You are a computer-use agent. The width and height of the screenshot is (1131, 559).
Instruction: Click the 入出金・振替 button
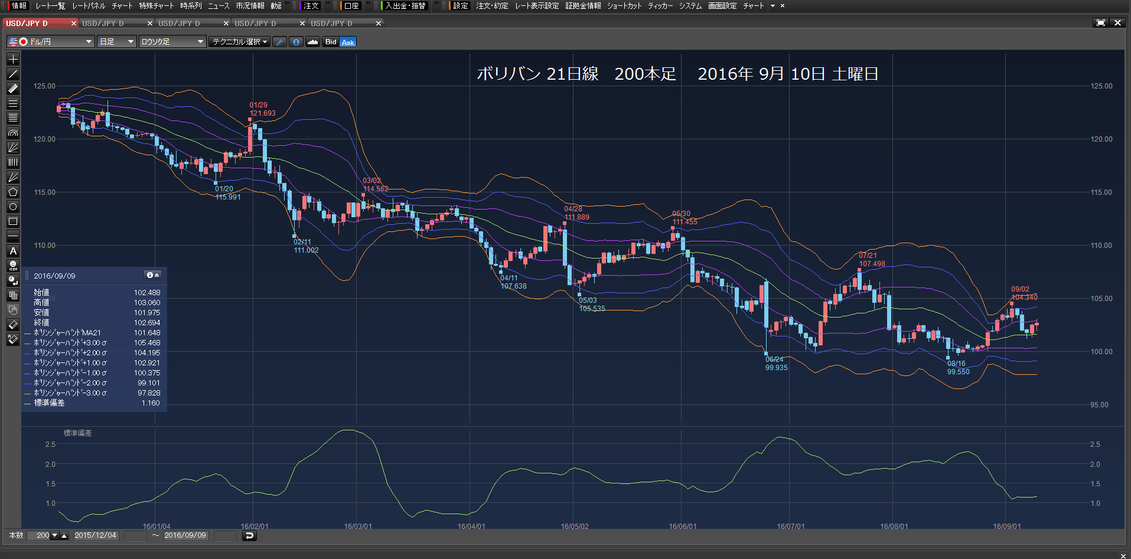point(405,6)
